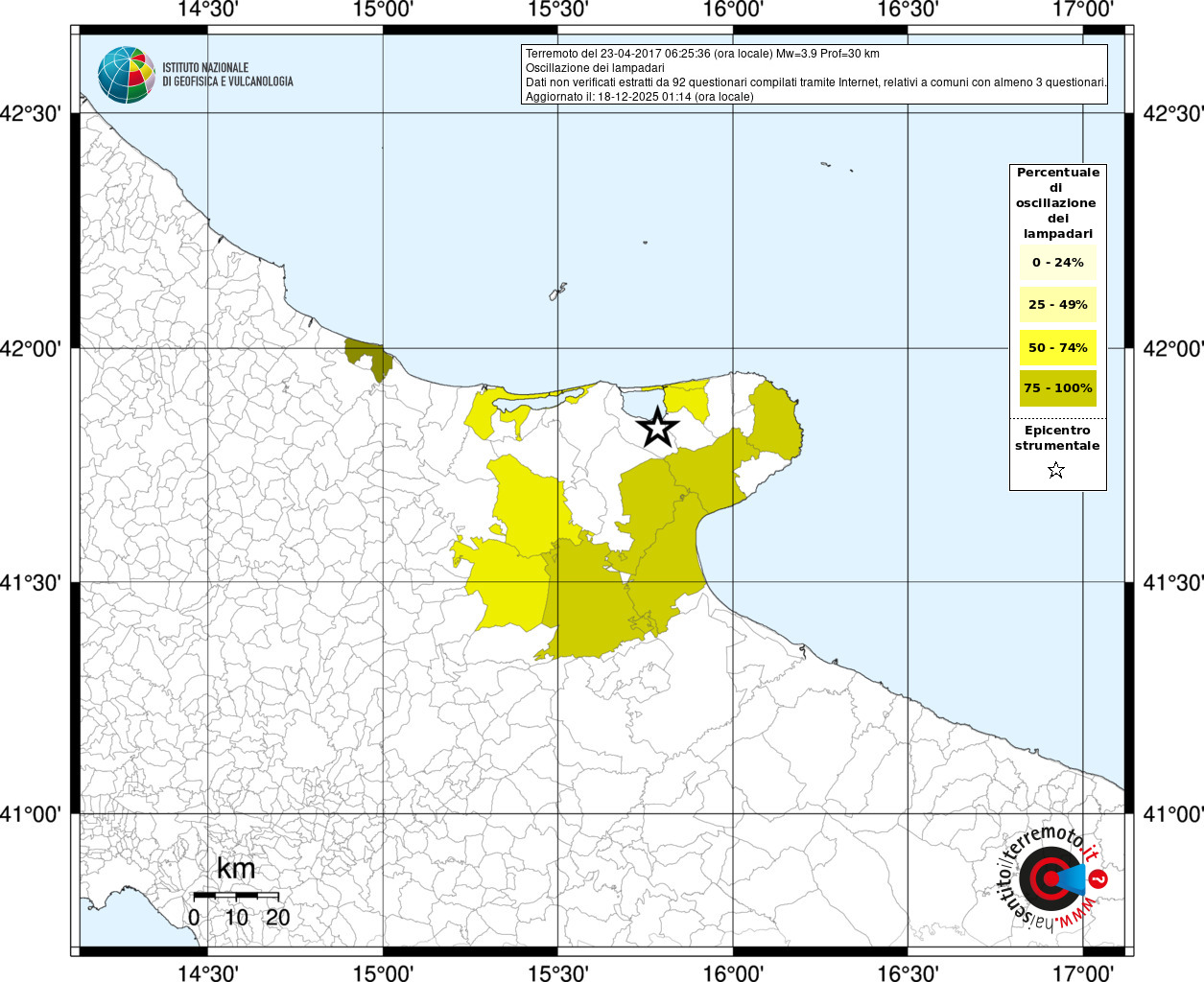Viewport: 1204px width, 982px height.
Task: Click the 16°30' label on the bottom axis
Action: [x=908, y=971]
